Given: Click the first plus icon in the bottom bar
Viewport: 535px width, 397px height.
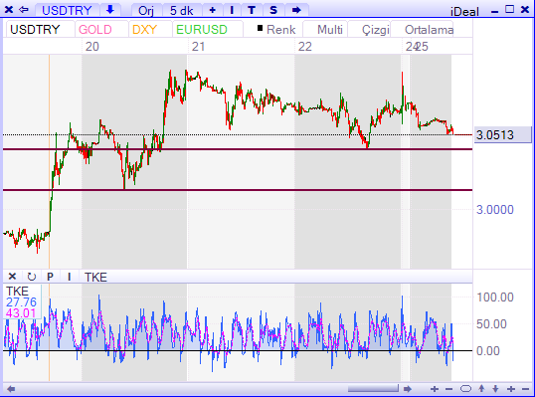Looking at the screenshot, I should [x=435, y=389].
